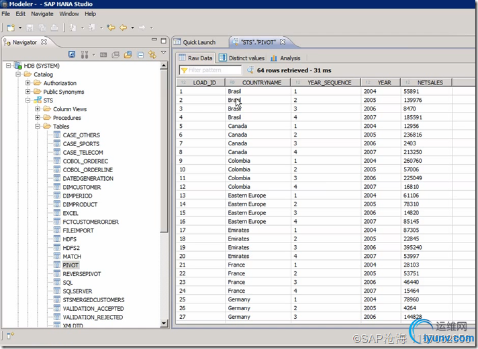
Task: Click the Print toolbar icon
Action: coord(54,27)
